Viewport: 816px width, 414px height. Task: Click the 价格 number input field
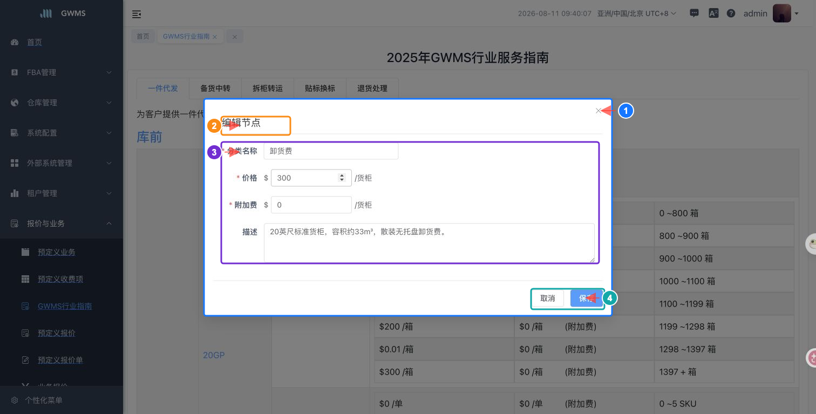(311, 178)
